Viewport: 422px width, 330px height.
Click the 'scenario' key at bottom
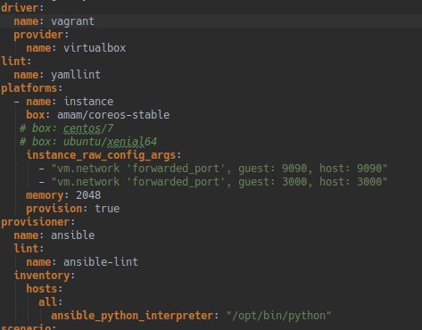(26, 326)
